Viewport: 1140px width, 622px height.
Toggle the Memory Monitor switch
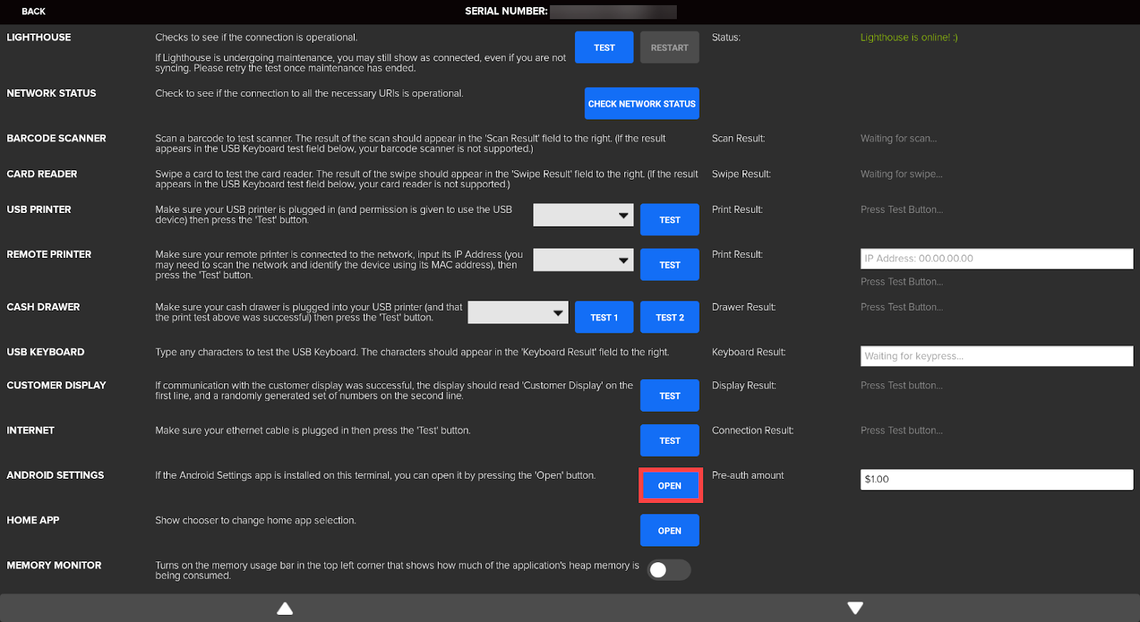click(x=668, y=570)
